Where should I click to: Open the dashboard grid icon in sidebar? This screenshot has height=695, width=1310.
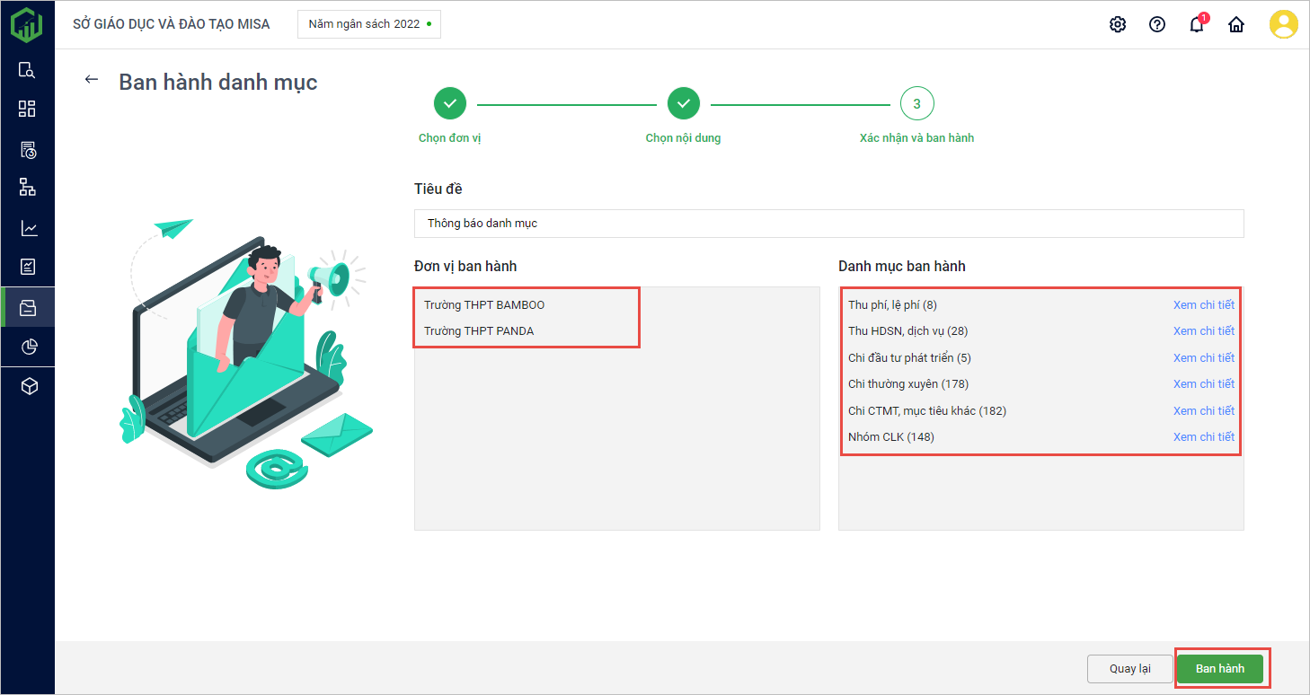point(27,109)
